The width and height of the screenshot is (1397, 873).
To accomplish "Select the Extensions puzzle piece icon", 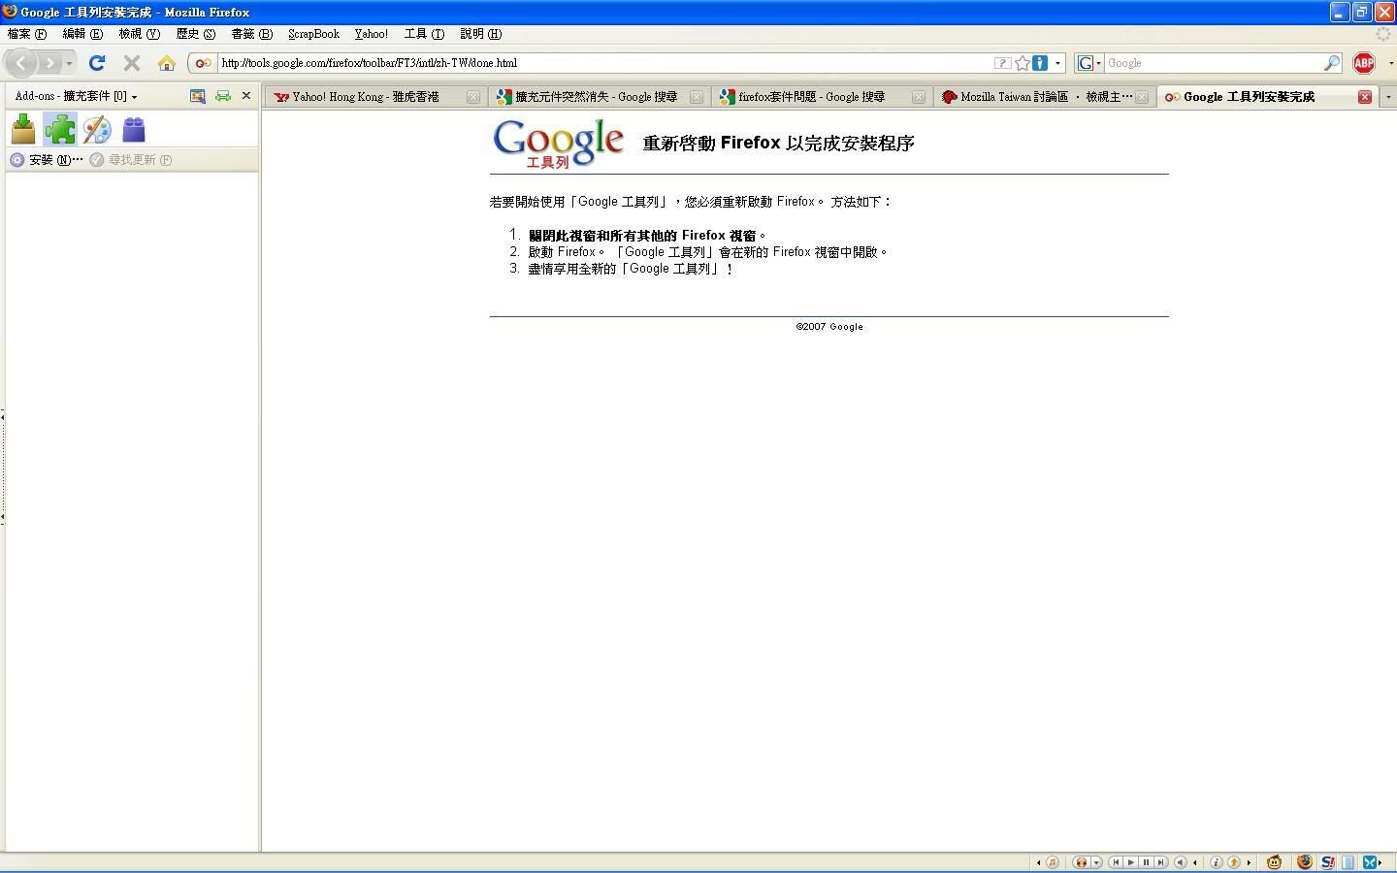I will click(x=60, y=129).
